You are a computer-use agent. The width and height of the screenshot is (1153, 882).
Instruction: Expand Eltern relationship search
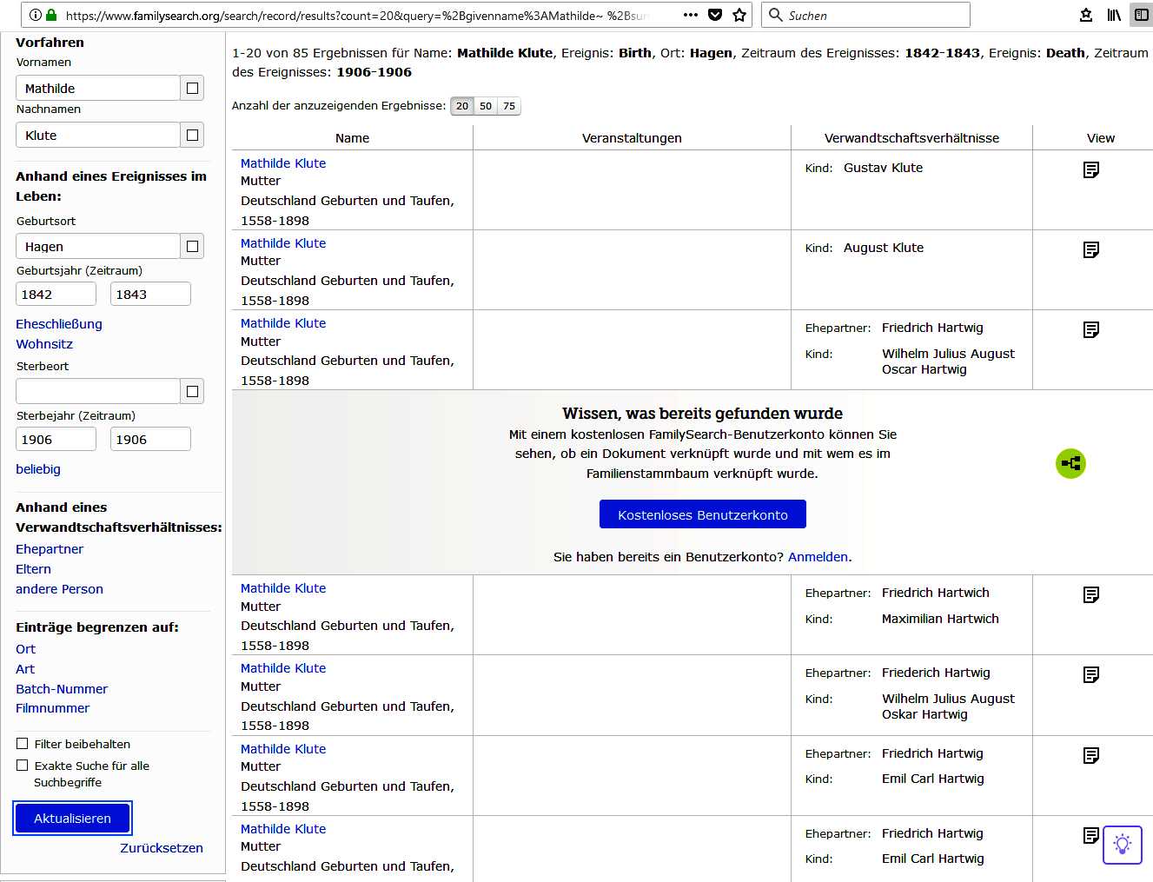click(33, 569)
